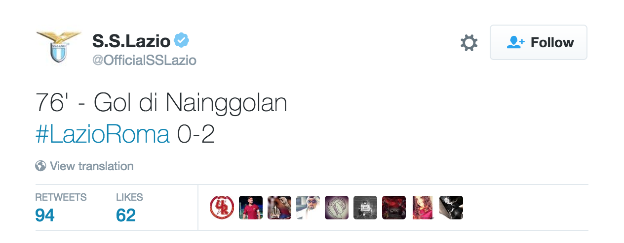The height and width of the screenshot is (243, 624).
Task: Open the dark red scene avatar
Action: click(394, 208)
